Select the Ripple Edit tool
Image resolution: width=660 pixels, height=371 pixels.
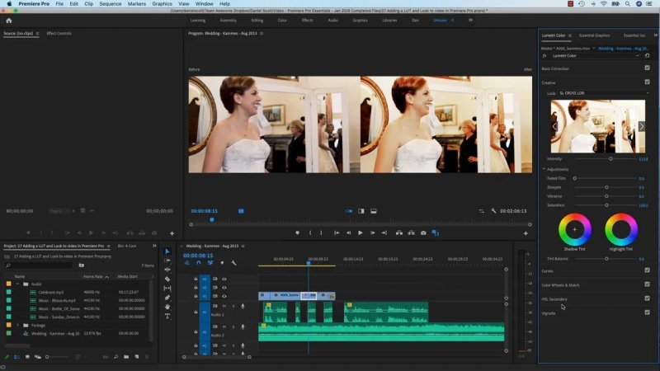pos(167,270)
